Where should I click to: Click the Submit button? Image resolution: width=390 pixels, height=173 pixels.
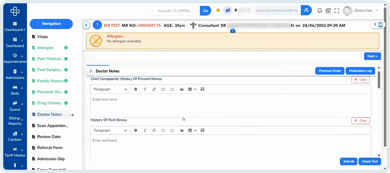pyautogui.click(x=349, y=161)
